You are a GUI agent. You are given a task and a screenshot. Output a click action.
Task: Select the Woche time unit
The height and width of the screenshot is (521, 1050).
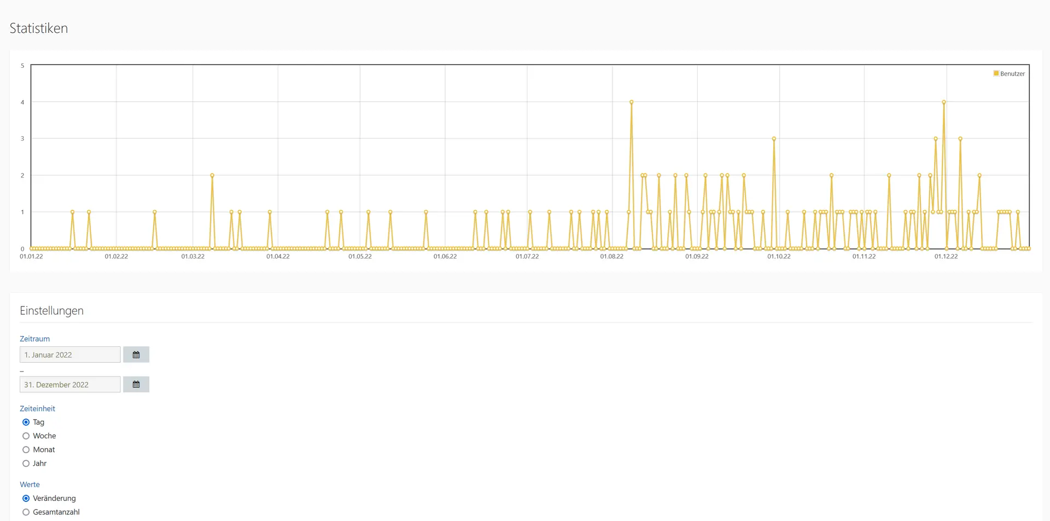click(x=26, y=436)
